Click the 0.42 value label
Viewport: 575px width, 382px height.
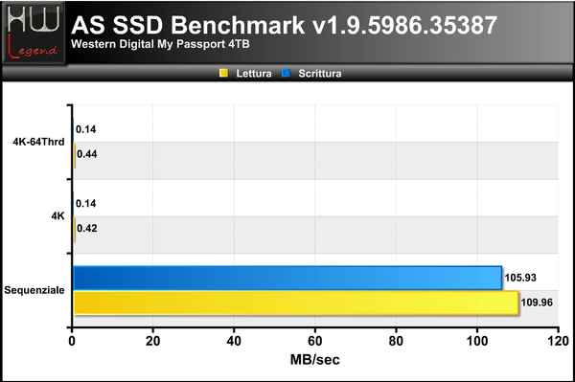point(87,228)
